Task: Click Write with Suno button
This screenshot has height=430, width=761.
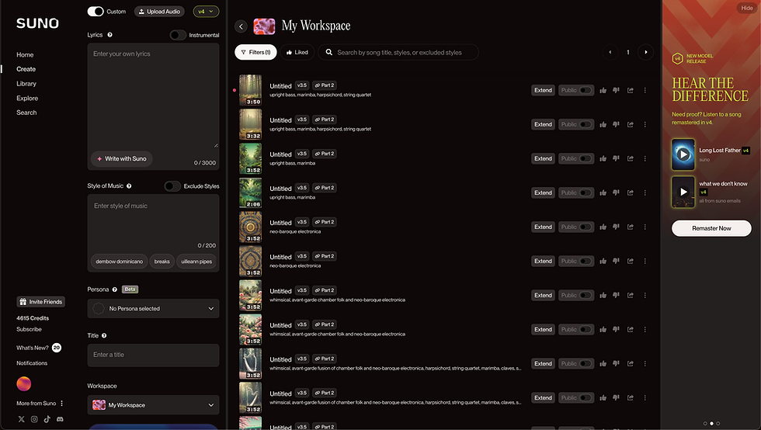Action: (x=122, y=158)
